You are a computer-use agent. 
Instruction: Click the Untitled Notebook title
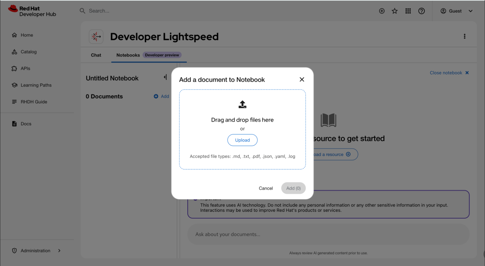[x=112, y=78]
